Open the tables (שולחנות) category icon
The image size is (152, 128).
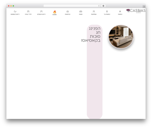pos(94,11)
